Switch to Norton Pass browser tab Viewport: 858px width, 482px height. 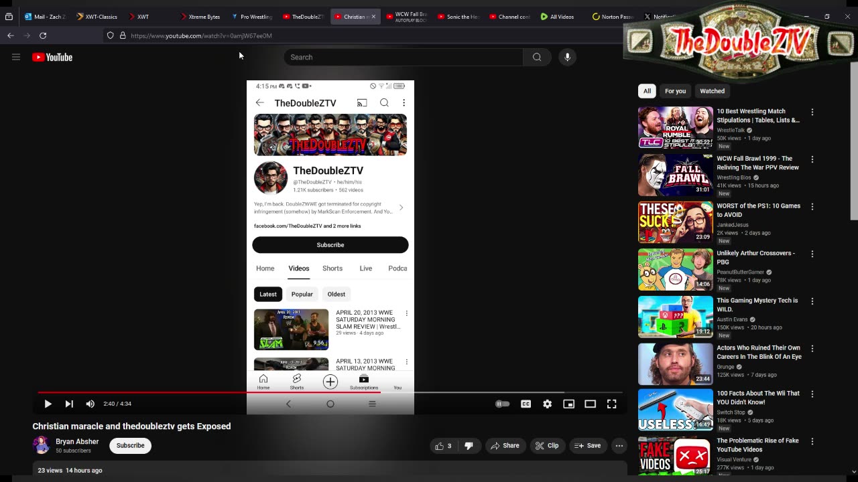tap(613, 16)
